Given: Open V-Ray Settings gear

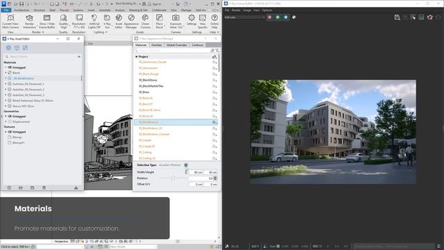Looking at the screenshot, I should coord(191,20).
